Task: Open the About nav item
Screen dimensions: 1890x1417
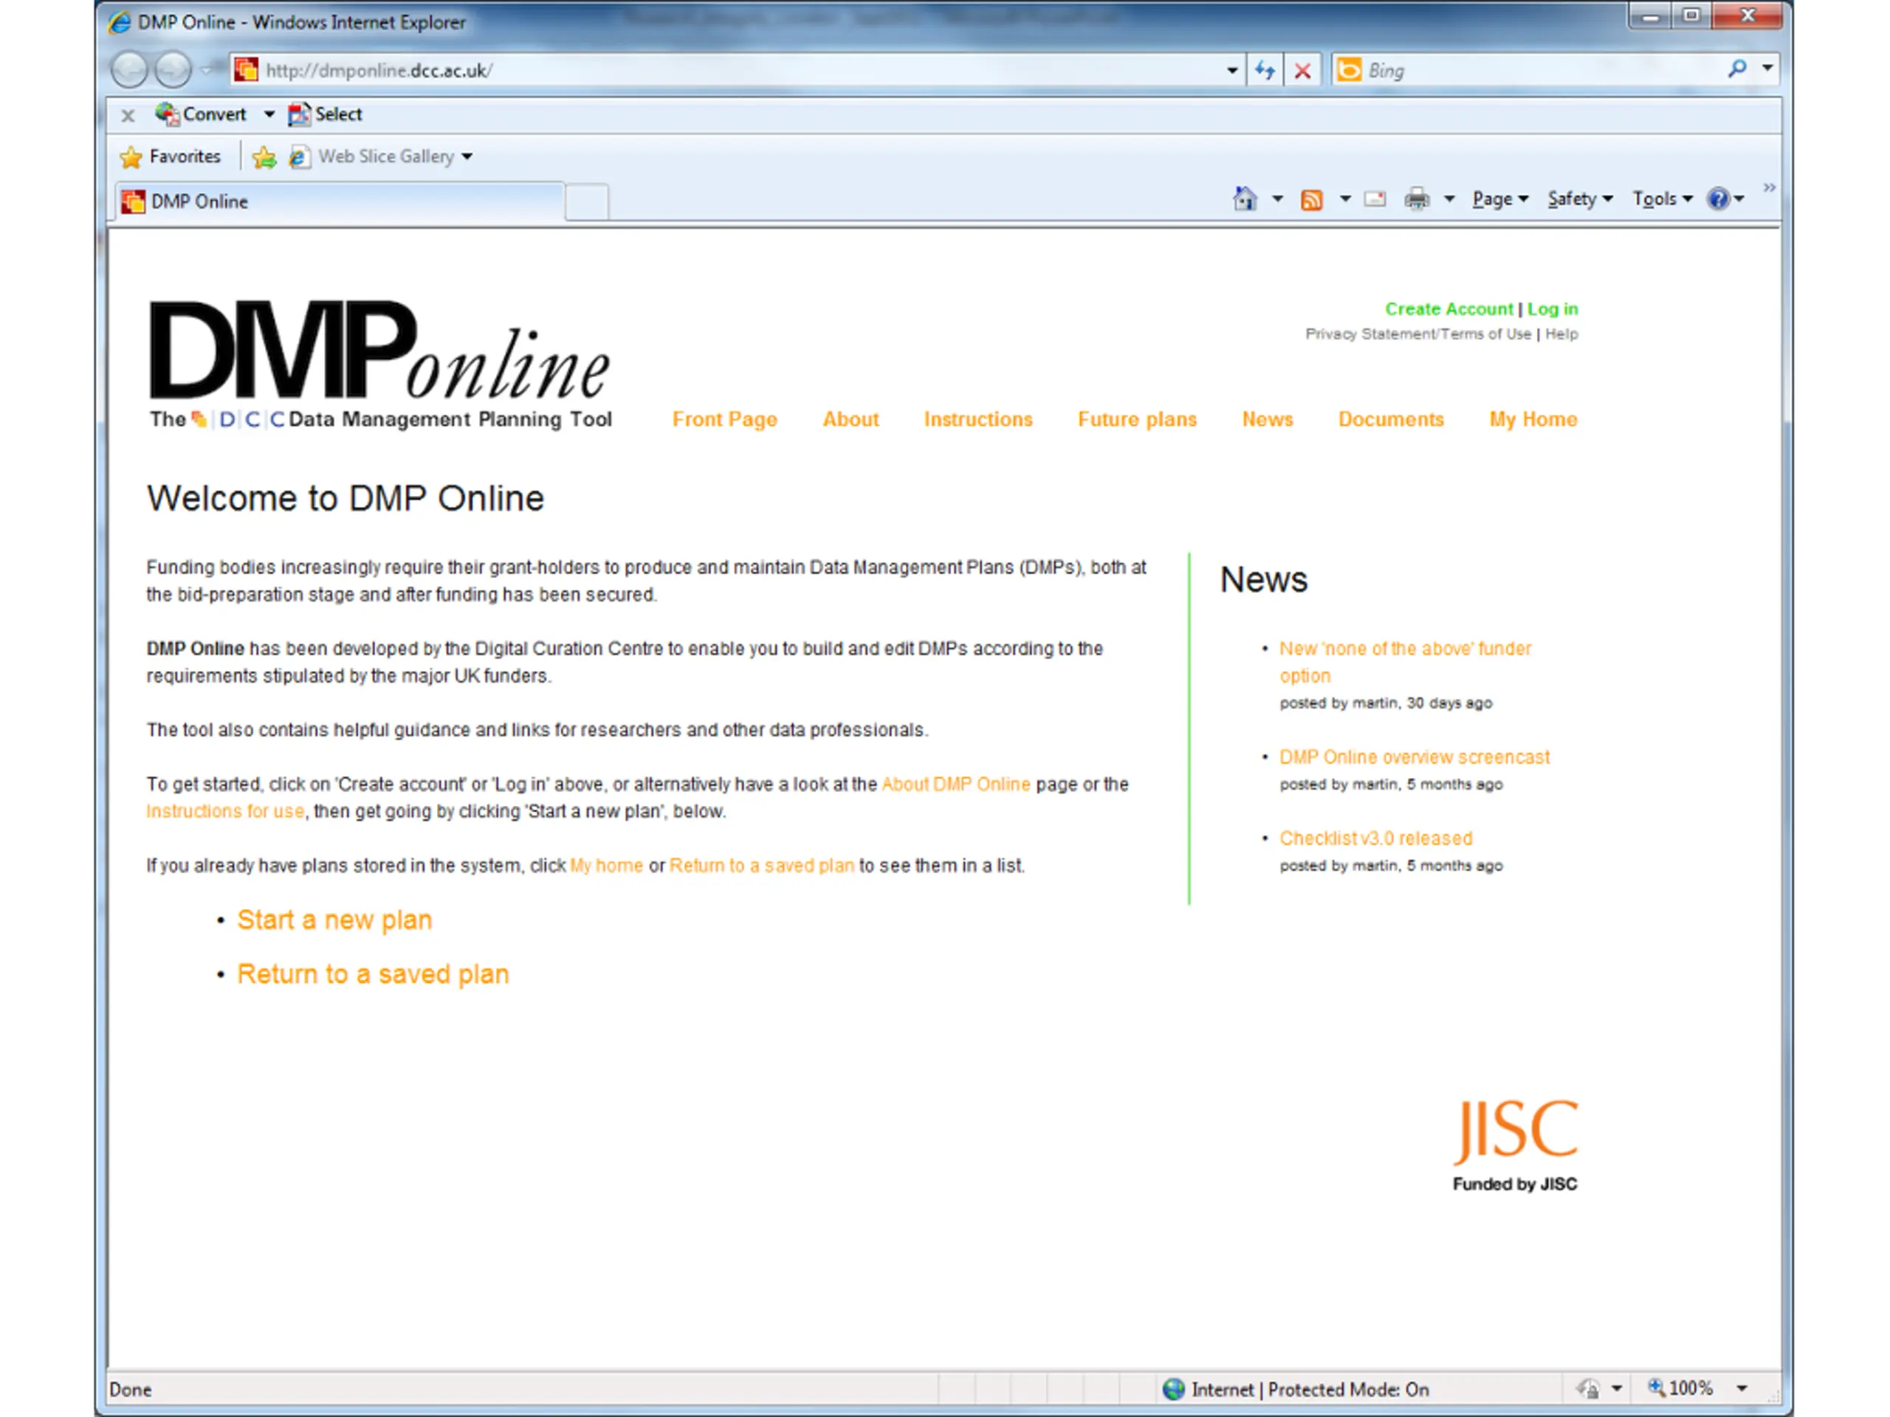Action: point(850,419)
